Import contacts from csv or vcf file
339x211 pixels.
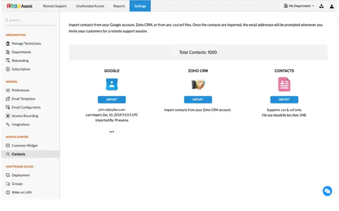284,100
